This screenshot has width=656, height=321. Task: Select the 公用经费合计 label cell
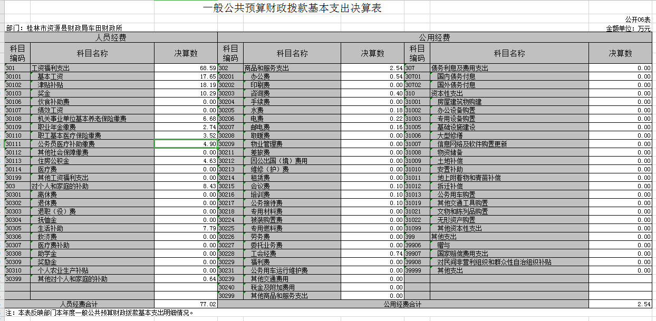tap(403, 304)
